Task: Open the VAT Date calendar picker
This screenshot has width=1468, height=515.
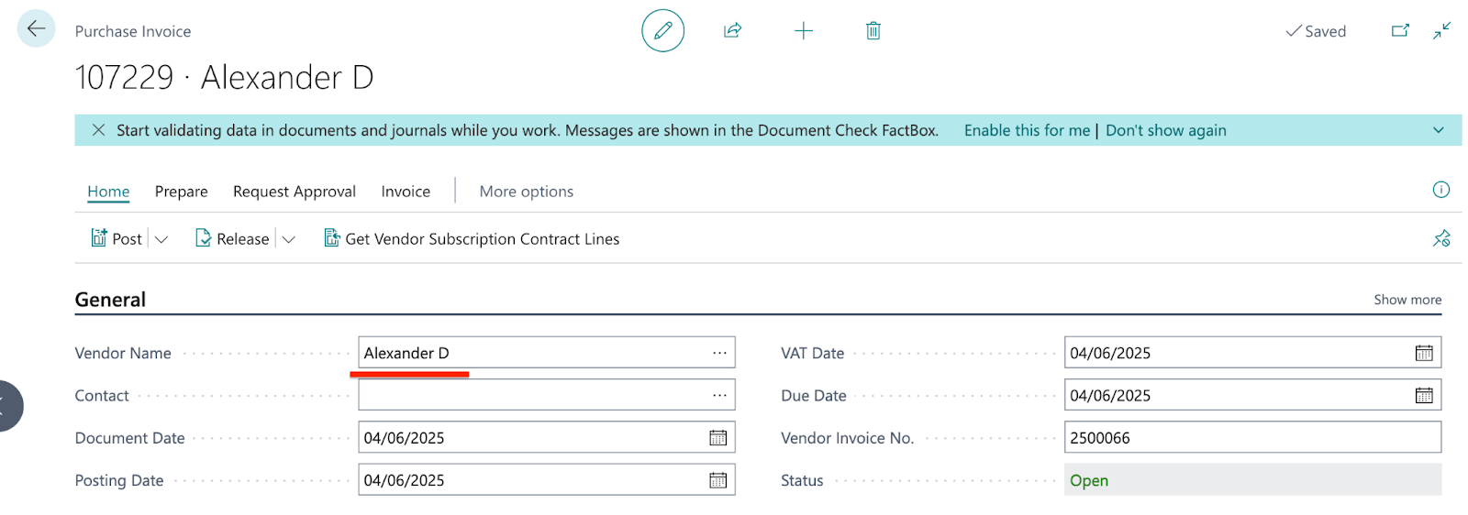Action: [1424, 353]
